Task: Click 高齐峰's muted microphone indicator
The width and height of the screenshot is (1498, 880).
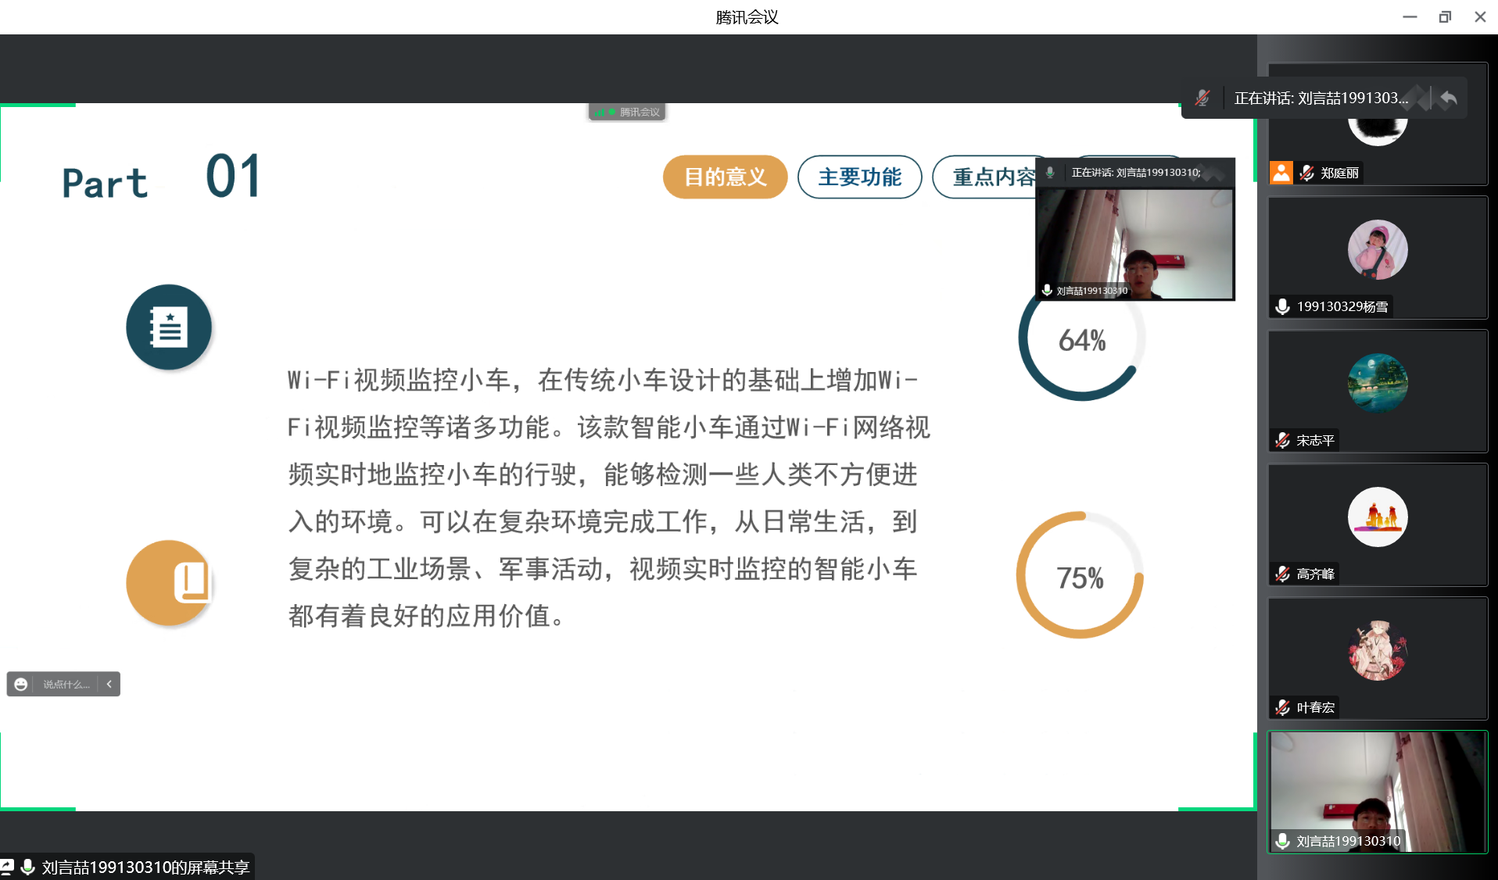Action: pos(1282,574)
